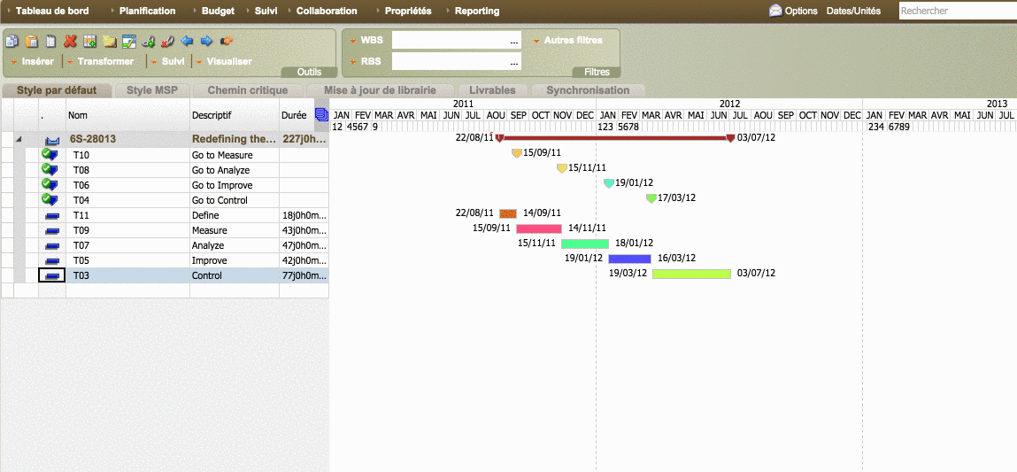Open the Insérer dropdown
The image size is (1017, 472).
(x=33, y=61)
